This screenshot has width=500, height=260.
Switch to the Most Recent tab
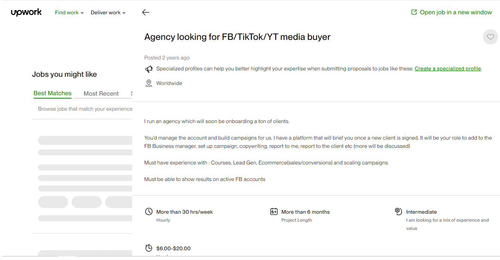(101, 94)
